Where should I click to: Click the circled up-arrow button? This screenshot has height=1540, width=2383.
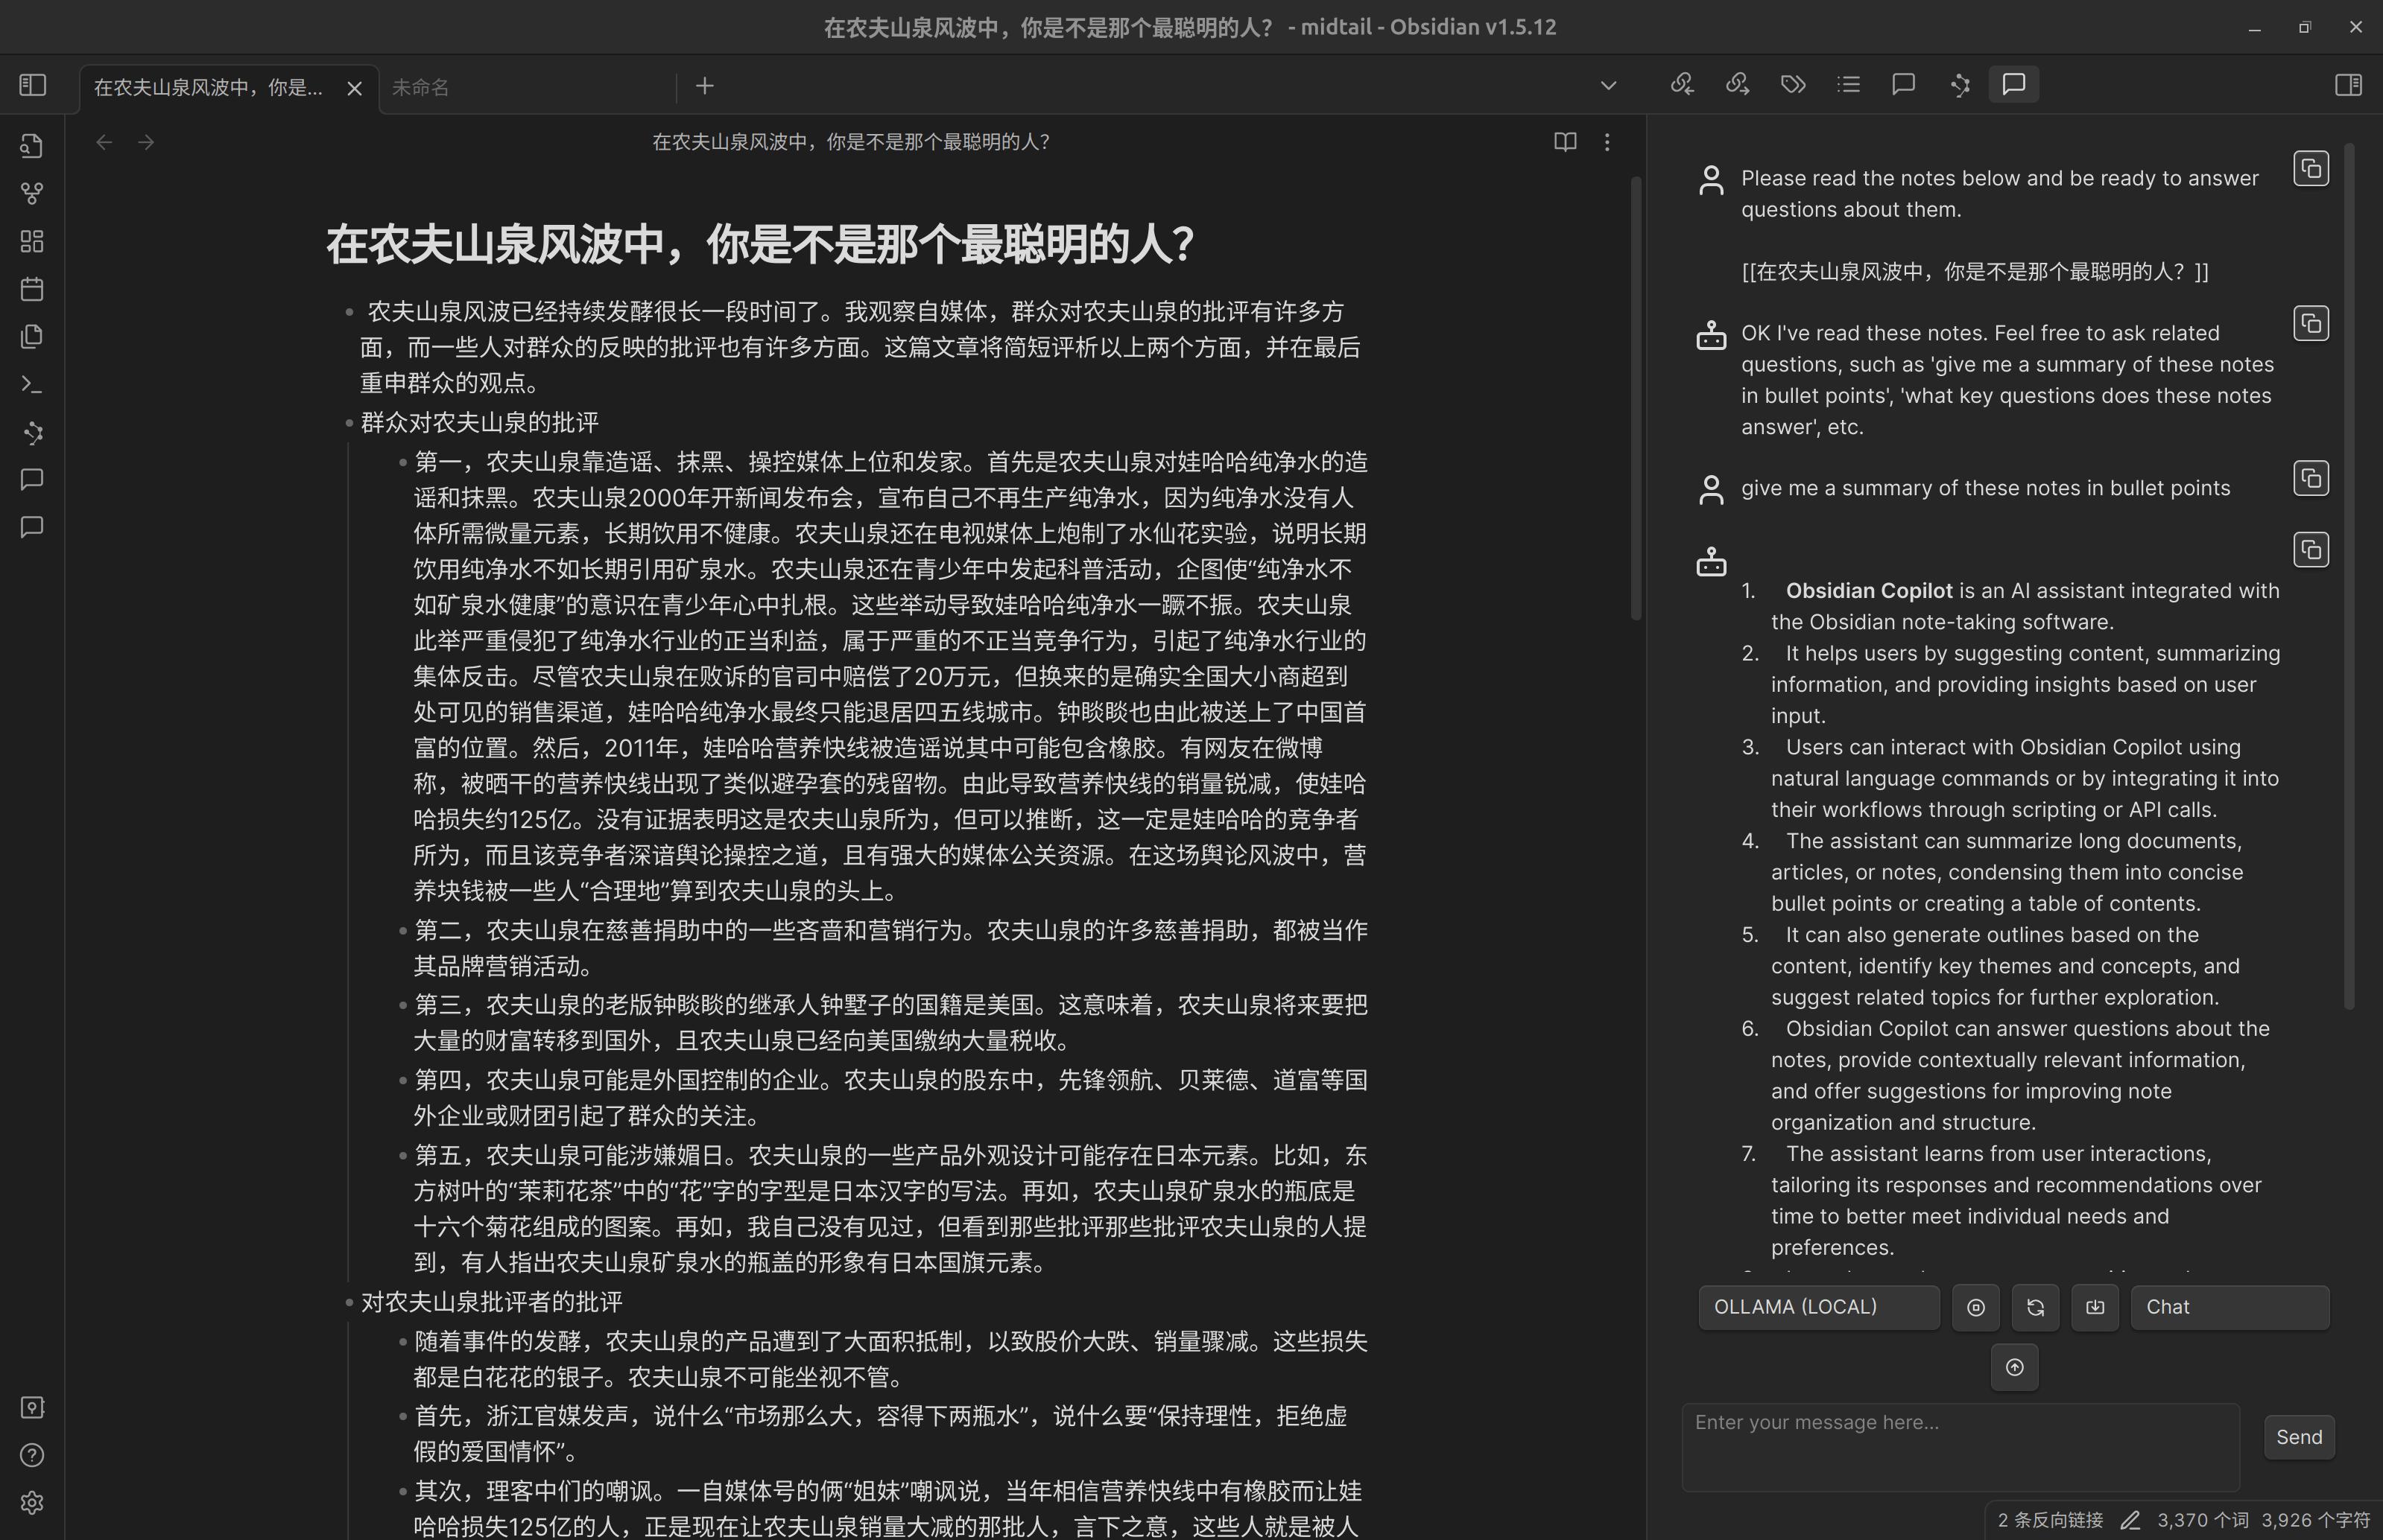pos(2015,1368)
